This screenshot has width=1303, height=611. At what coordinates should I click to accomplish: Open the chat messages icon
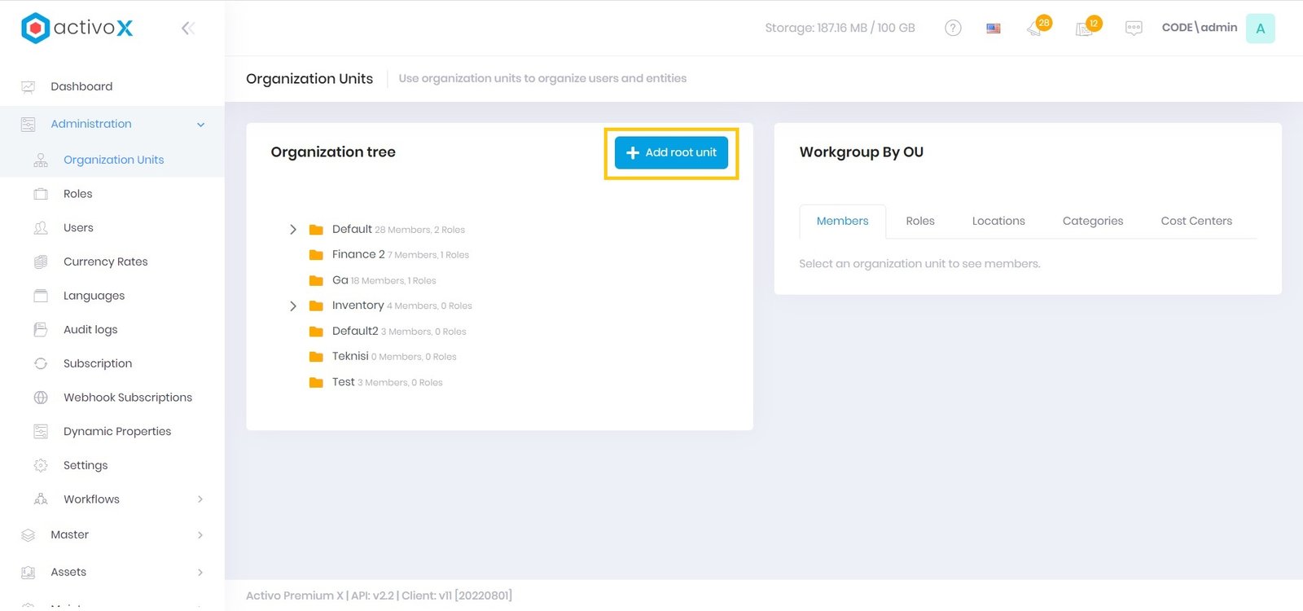pos(1134,28)
